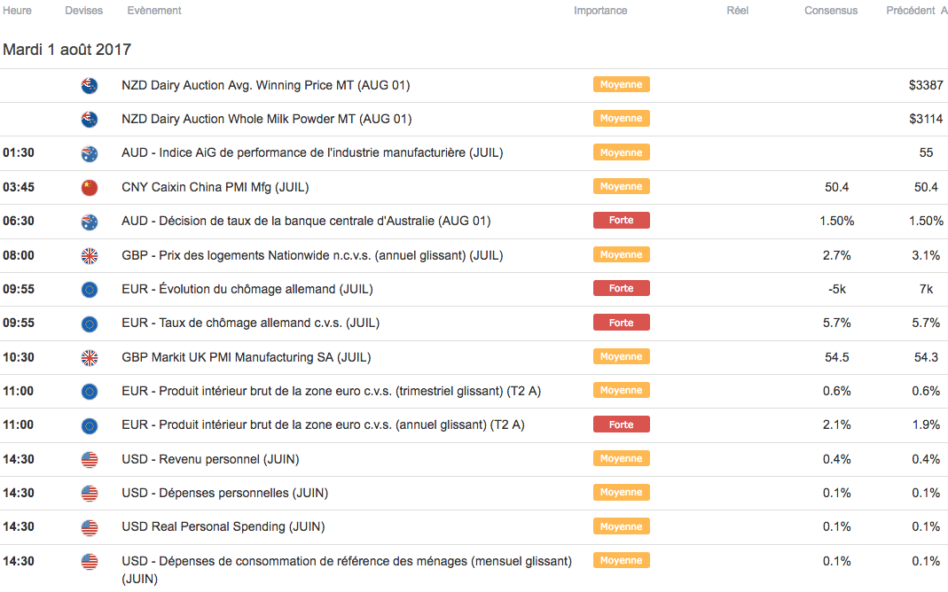Click the US flag beside Real Personal Spending
The height and width of the screenshot is (592, 948).
tap(90, 527)
